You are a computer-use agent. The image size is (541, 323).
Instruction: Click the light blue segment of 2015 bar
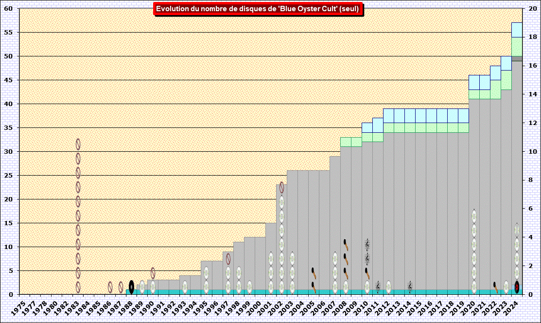pyautogui.click(x=420, y=116)
